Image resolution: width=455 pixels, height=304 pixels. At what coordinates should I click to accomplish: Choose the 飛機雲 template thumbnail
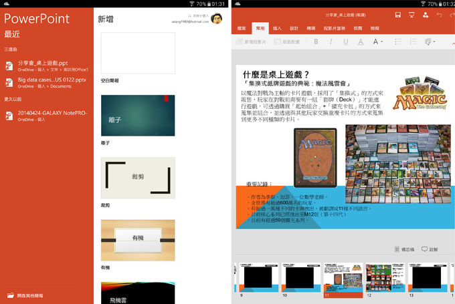138,293
